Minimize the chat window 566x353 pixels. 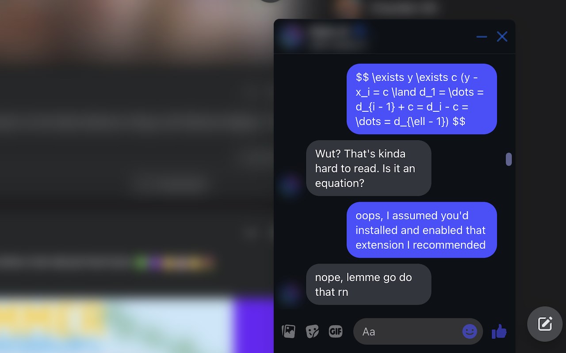coord(482,37)
